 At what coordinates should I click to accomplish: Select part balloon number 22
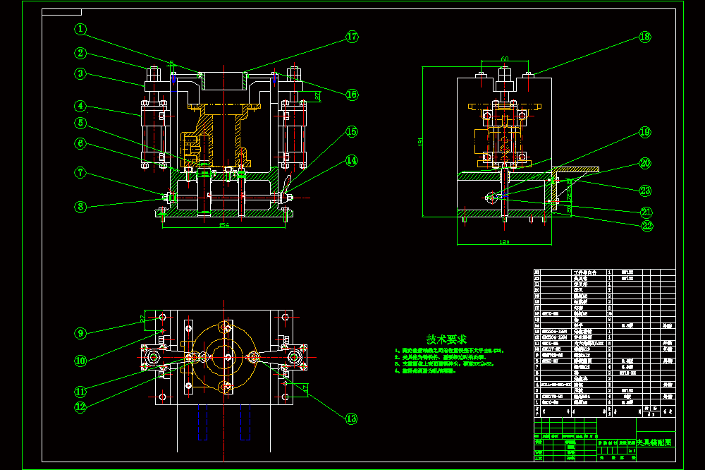(647, 226)
